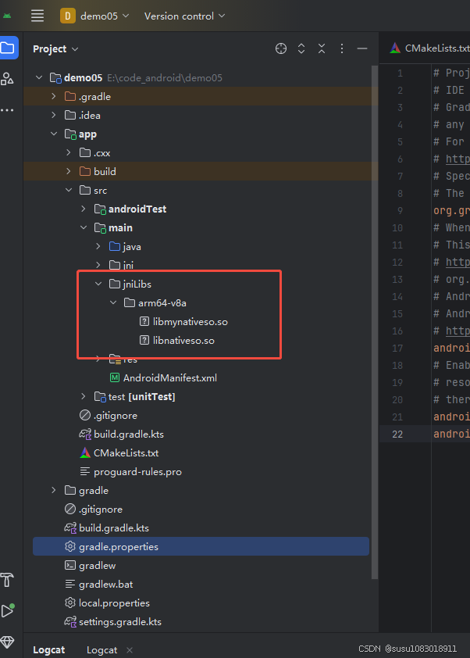Expand the build folder
470x658 pixels.
tap(69, 172)
